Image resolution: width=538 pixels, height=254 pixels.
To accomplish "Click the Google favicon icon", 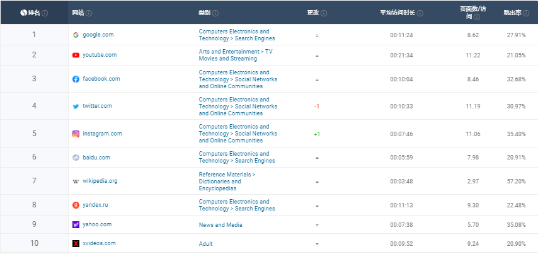I will [76, 35].
